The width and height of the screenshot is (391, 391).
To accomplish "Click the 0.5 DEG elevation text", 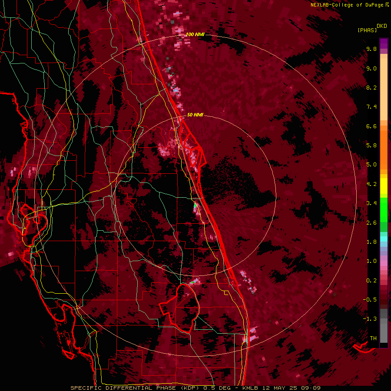I will point(218,388).
